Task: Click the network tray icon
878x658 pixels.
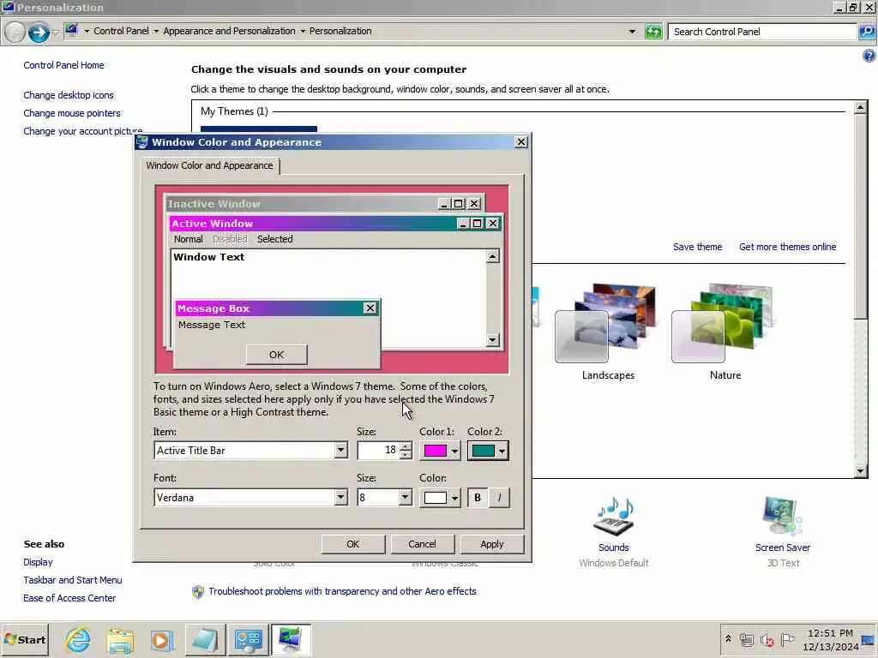Action: click(747, 639)
